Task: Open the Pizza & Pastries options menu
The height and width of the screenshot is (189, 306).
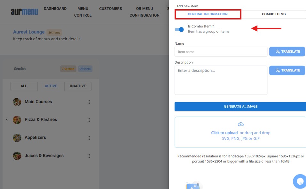Action: [x=89, y=120]
